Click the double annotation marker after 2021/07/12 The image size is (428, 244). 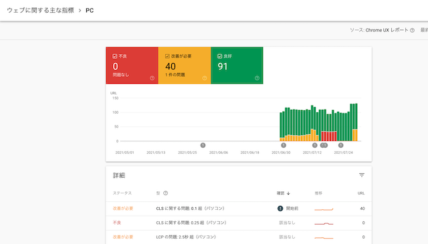click(324, 145)
